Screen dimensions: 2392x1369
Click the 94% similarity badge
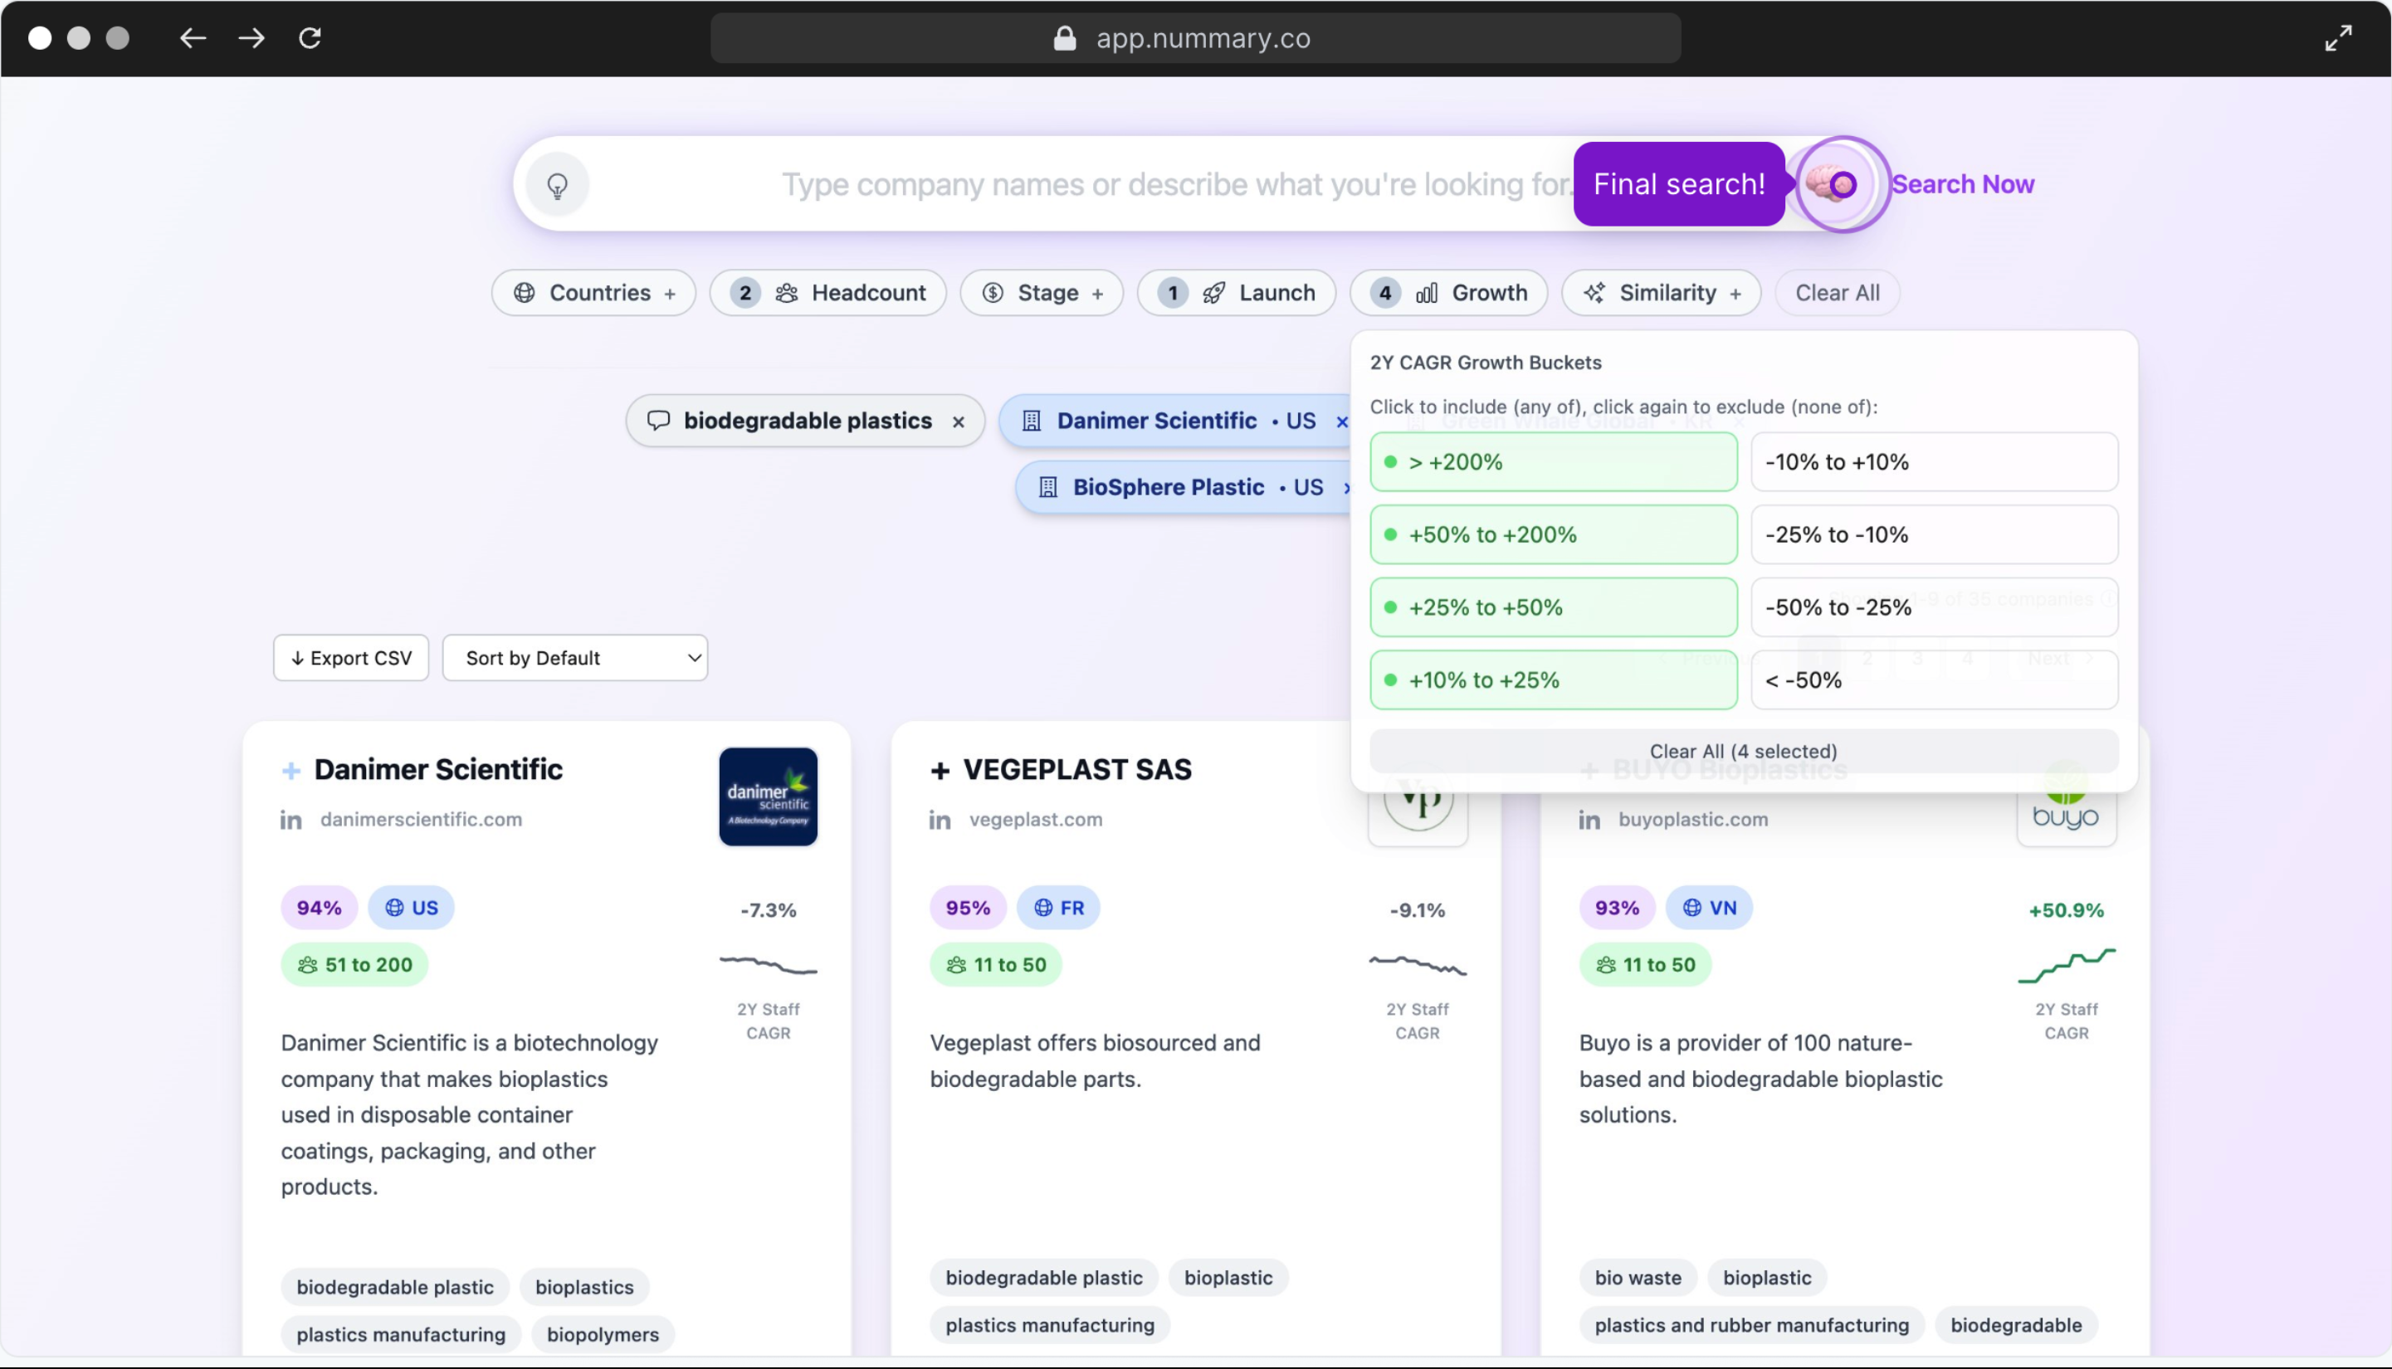pyautogui.click(x=319, y=909)
